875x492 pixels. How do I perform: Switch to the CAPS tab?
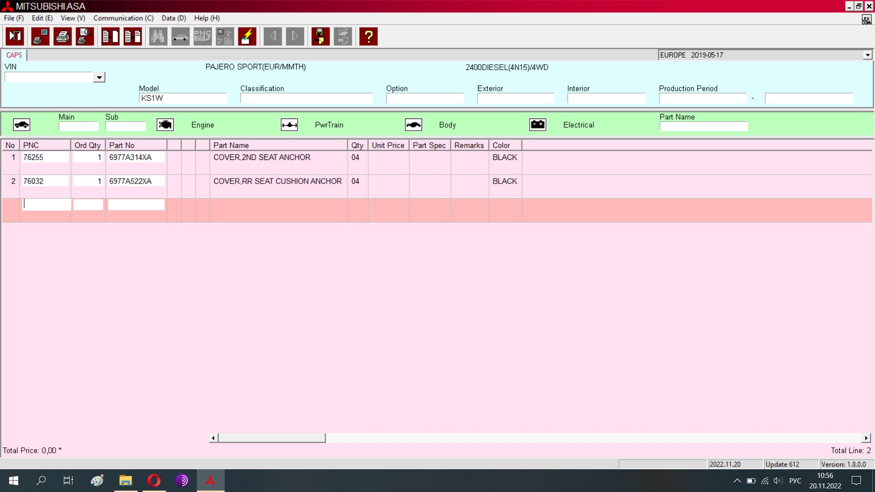(x=14, y=55)
